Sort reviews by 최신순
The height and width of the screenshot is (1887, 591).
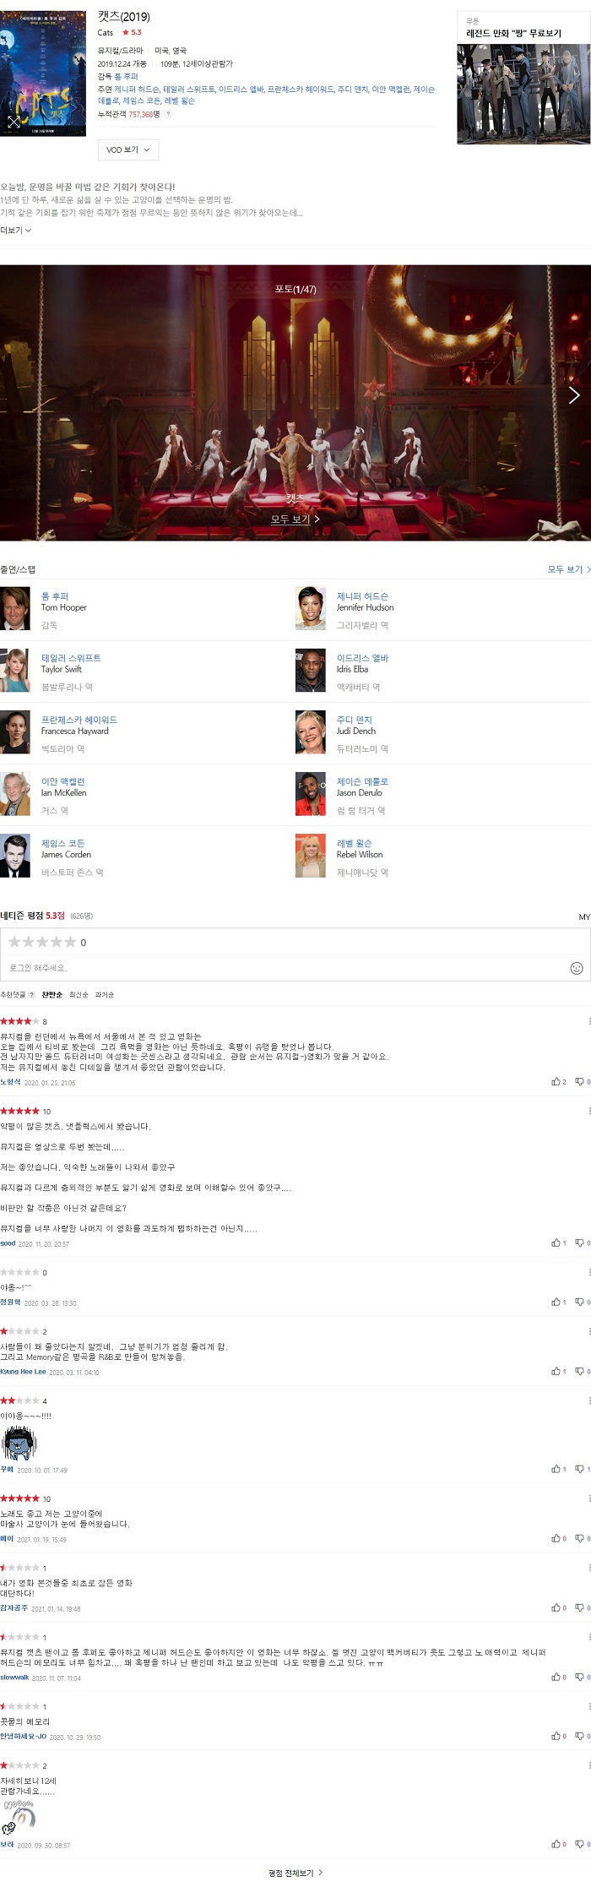tap(79, 994)
